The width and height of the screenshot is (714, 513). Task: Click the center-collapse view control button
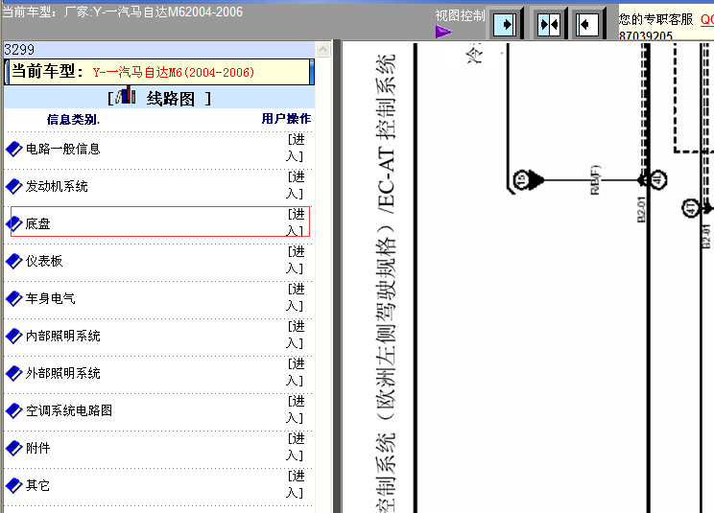point(549,24)
